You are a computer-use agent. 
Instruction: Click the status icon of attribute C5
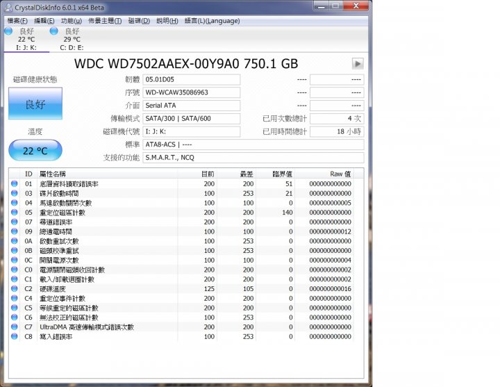point(15,308)
